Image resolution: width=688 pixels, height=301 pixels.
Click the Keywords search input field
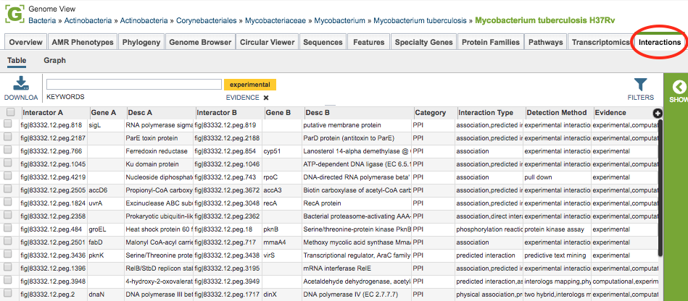pos(134,84)
